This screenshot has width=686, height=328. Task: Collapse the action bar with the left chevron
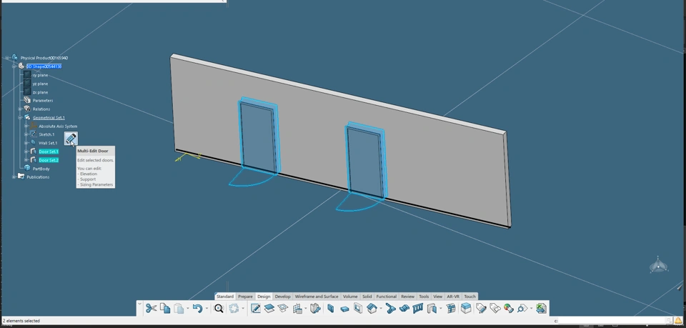pyautogui.click(x=139, y=303)
